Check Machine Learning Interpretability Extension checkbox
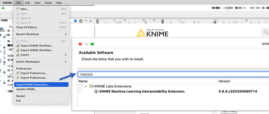 point(80,91)
